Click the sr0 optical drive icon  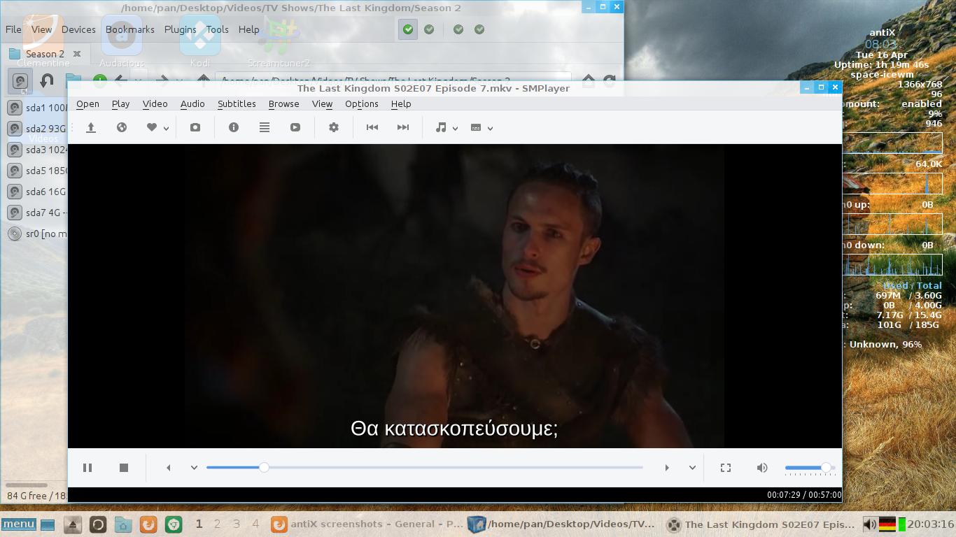tap(15, 234)
